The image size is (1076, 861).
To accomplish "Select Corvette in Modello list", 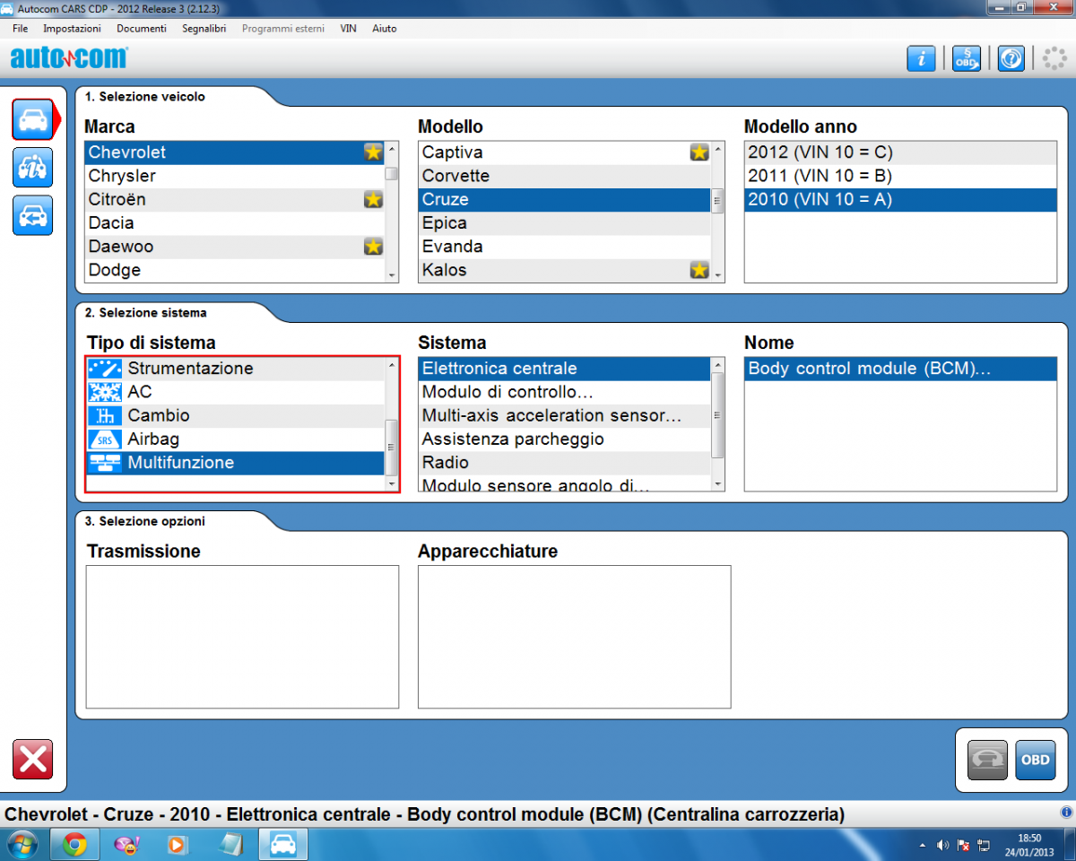I will point(565,176).
